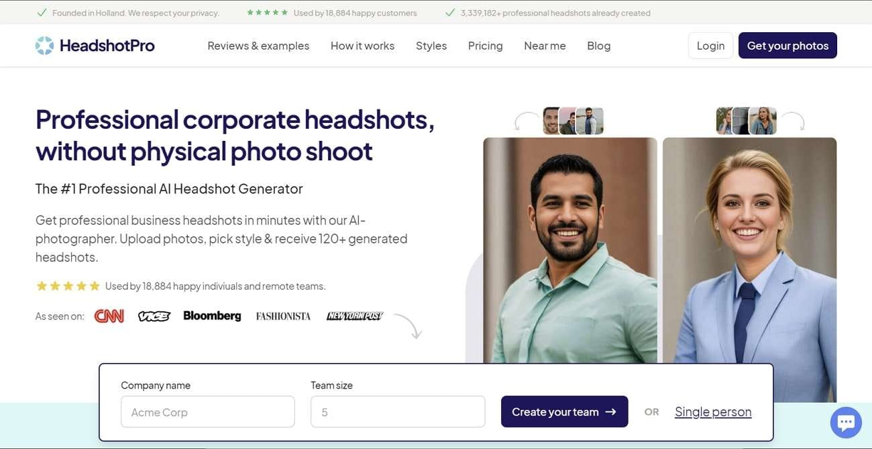Viewport: 872px width, 449px height.
Task: Open the chat support bubble
Action: [846, 422]
